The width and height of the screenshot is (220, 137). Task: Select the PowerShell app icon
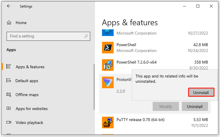pos(108,48)
